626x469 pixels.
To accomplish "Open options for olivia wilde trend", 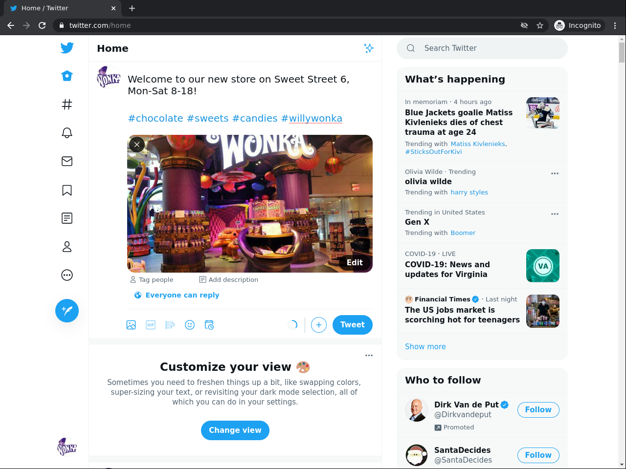I will point(555,173).
